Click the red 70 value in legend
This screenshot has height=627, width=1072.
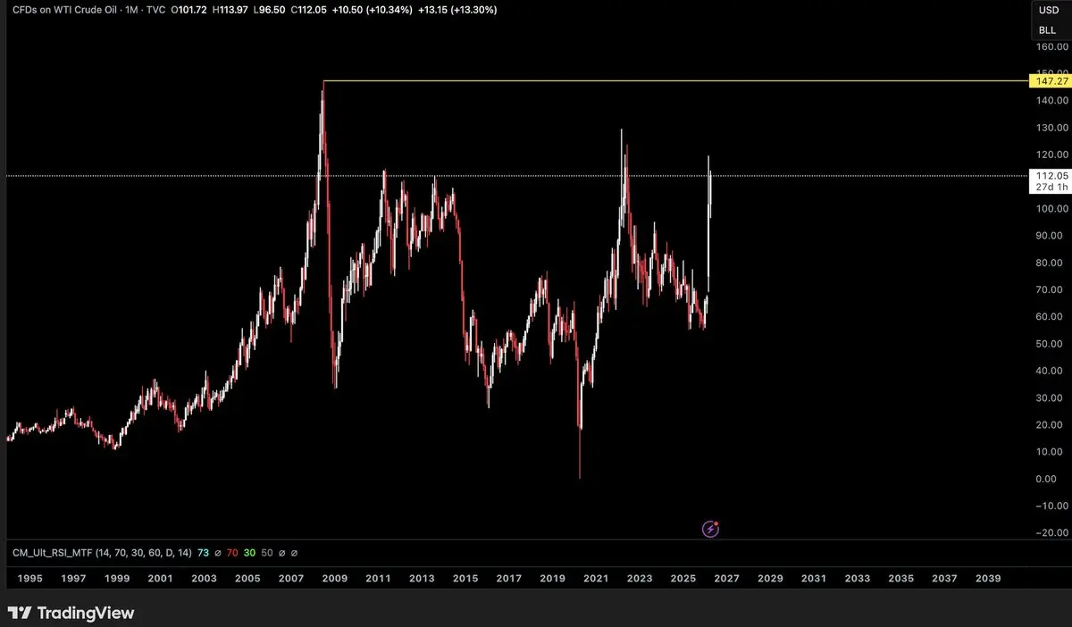coord(232,553)
